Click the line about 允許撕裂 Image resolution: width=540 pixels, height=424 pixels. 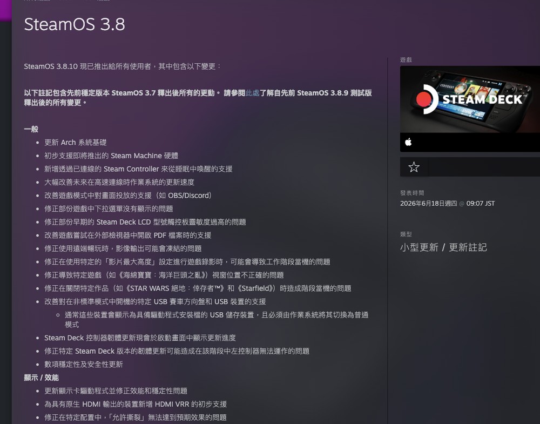136,418
